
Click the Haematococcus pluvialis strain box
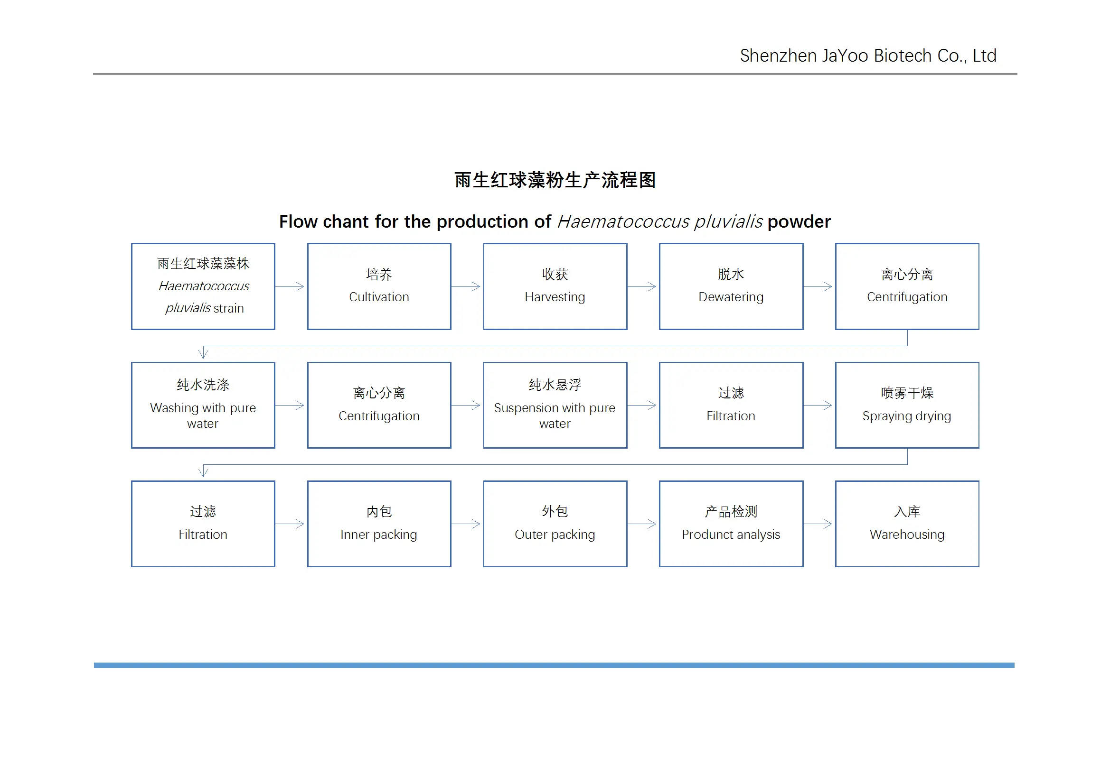[x=203, y=286]
